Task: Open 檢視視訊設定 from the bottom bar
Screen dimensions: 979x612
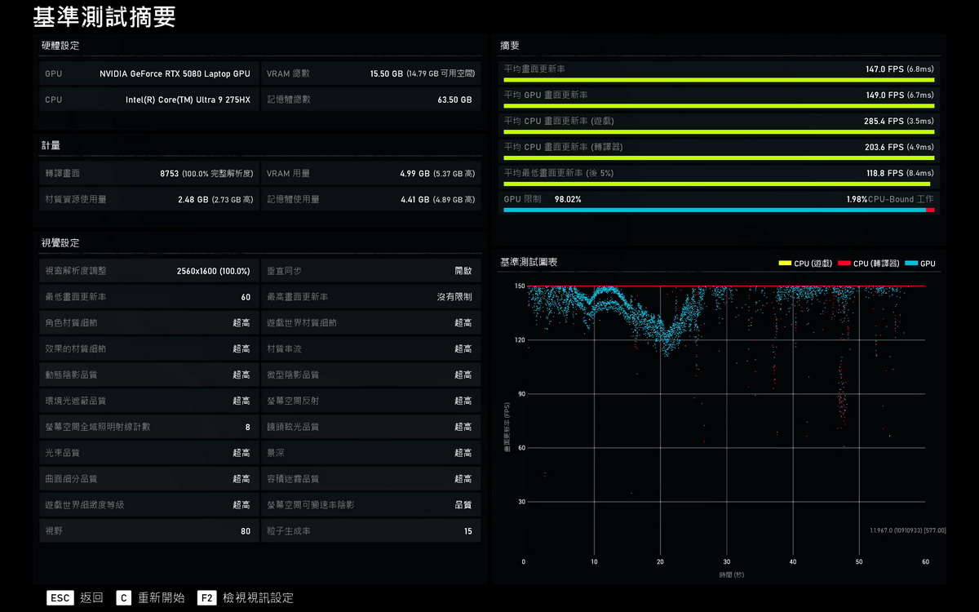Action: click(258, 598)
